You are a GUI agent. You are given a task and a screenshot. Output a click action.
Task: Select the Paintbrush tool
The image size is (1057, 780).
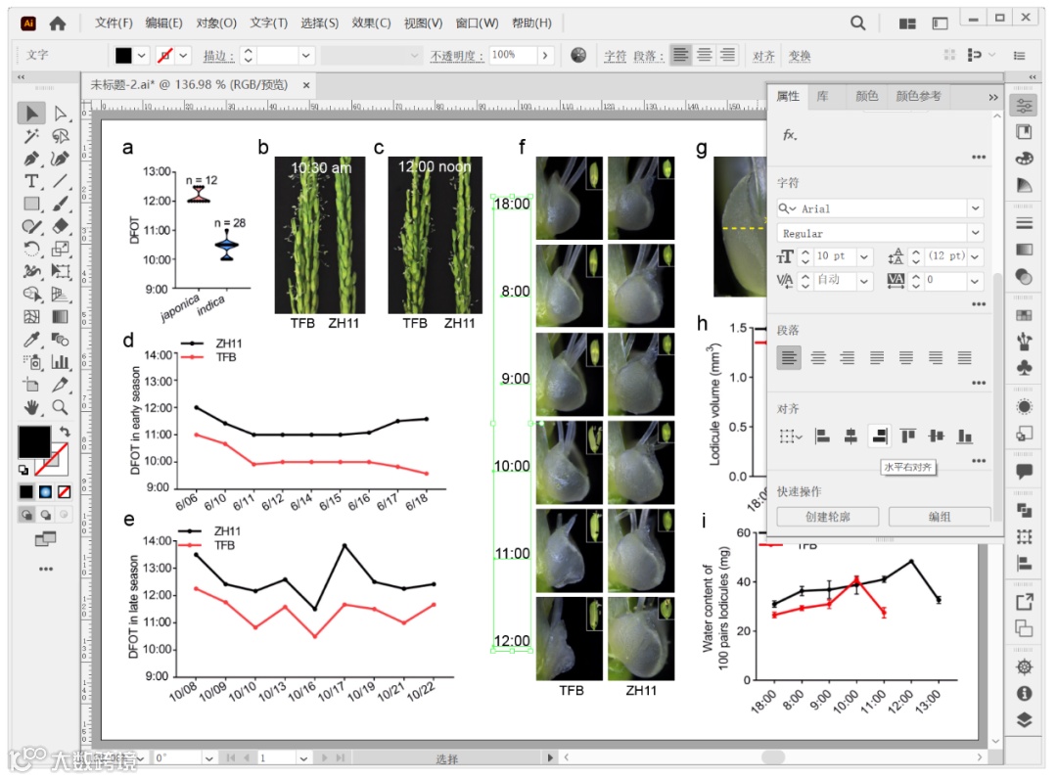60,204
